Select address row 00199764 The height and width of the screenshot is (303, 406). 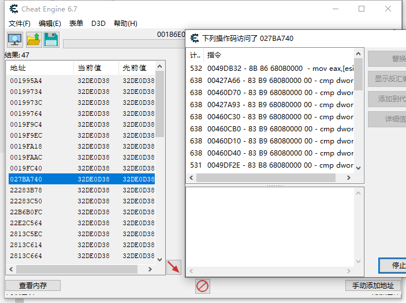click(82, 113)
